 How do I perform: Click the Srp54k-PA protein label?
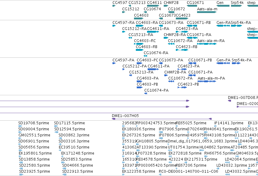click(x=242, y=60)
